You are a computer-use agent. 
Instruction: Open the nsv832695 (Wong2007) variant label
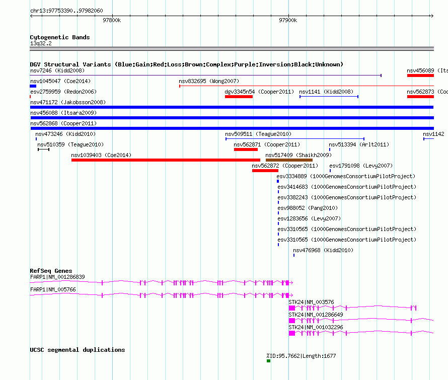point(209,81)
